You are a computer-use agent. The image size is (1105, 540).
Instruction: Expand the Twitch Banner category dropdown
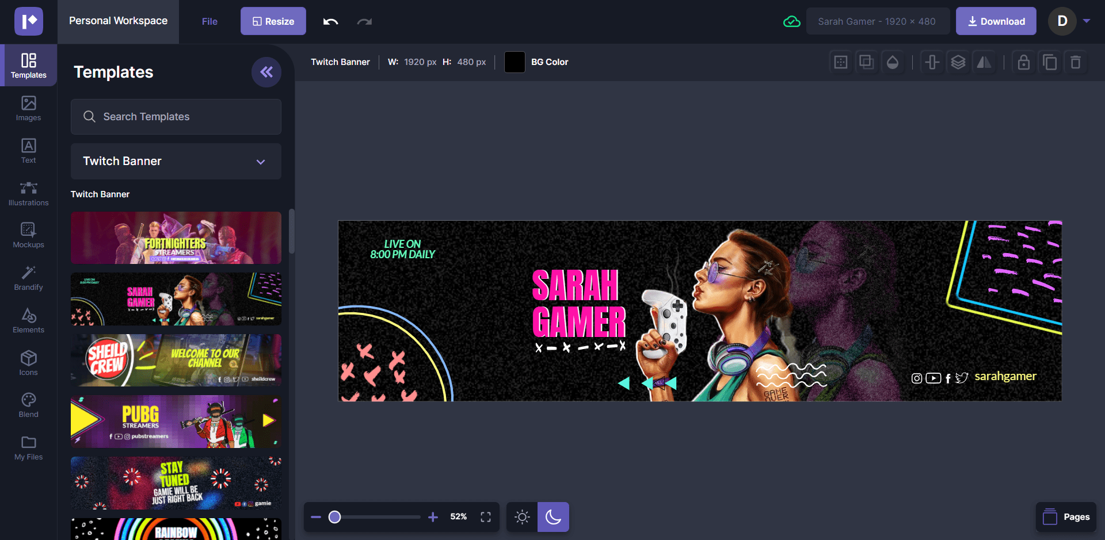260,162
